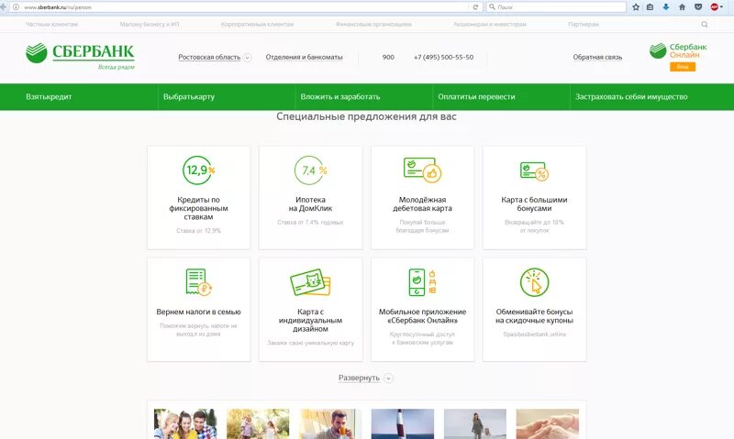Open the Sberbank Online logo link
The image size is (734, 439).
(x=678, y=50)
